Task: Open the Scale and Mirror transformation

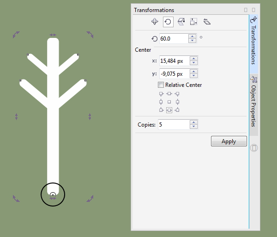Action: pyautogui.click(x=181, y=22)
